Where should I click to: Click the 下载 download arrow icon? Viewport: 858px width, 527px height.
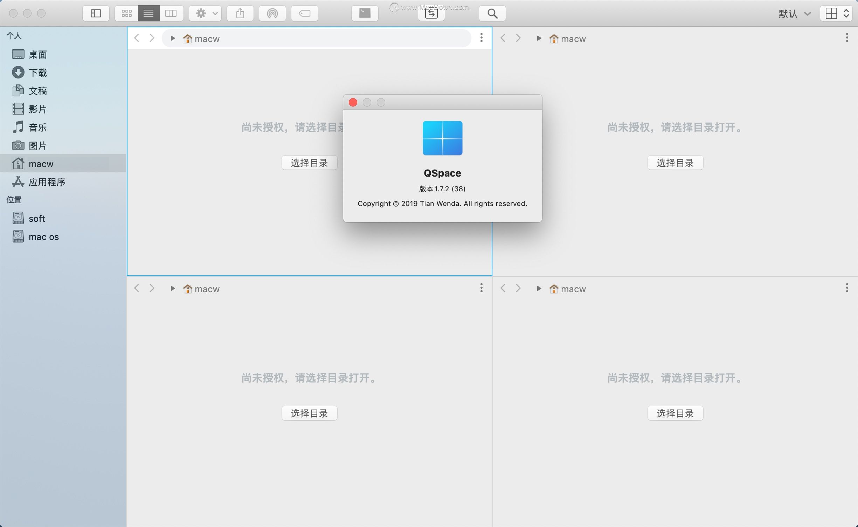pos(18,73)
